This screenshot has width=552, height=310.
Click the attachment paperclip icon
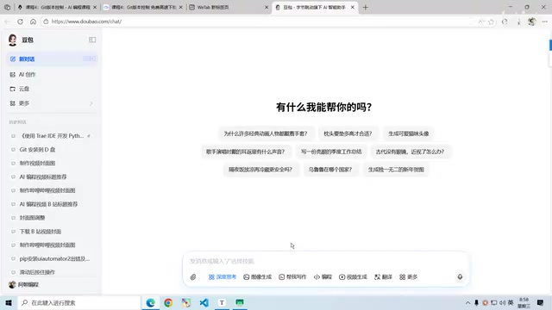click(193, 277)
